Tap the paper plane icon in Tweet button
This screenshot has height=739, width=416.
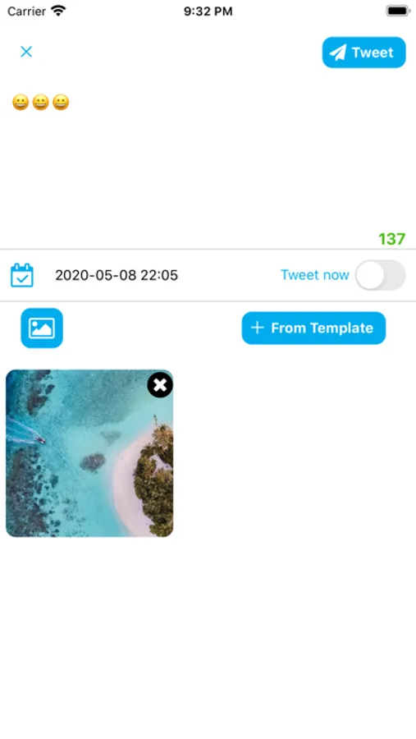click(338, 53)
